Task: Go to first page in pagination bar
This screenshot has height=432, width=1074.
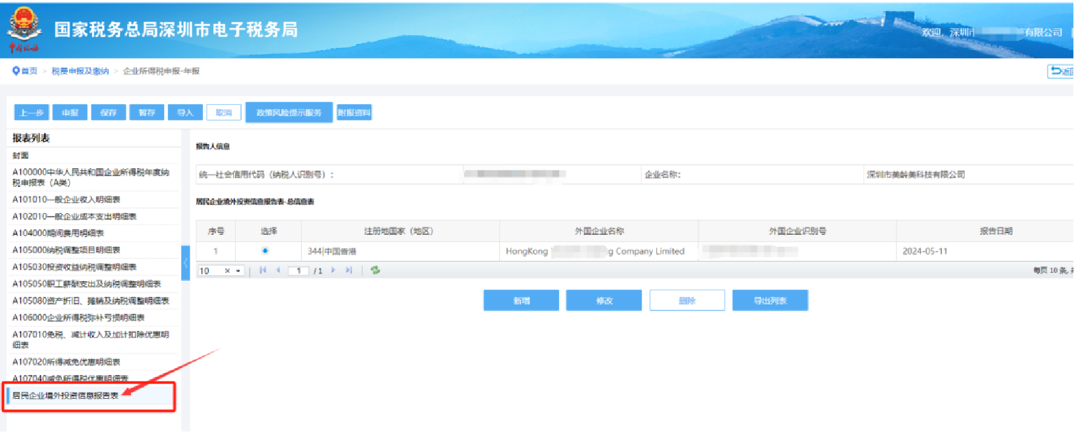Action: [x=263, y=270]
